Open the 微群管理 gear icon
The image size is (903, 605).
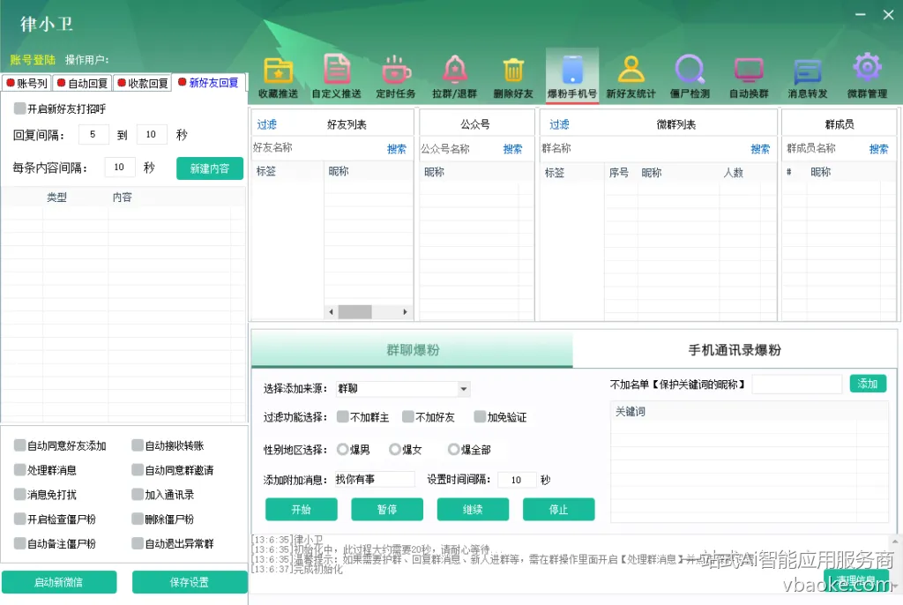[x=867, y=77]
